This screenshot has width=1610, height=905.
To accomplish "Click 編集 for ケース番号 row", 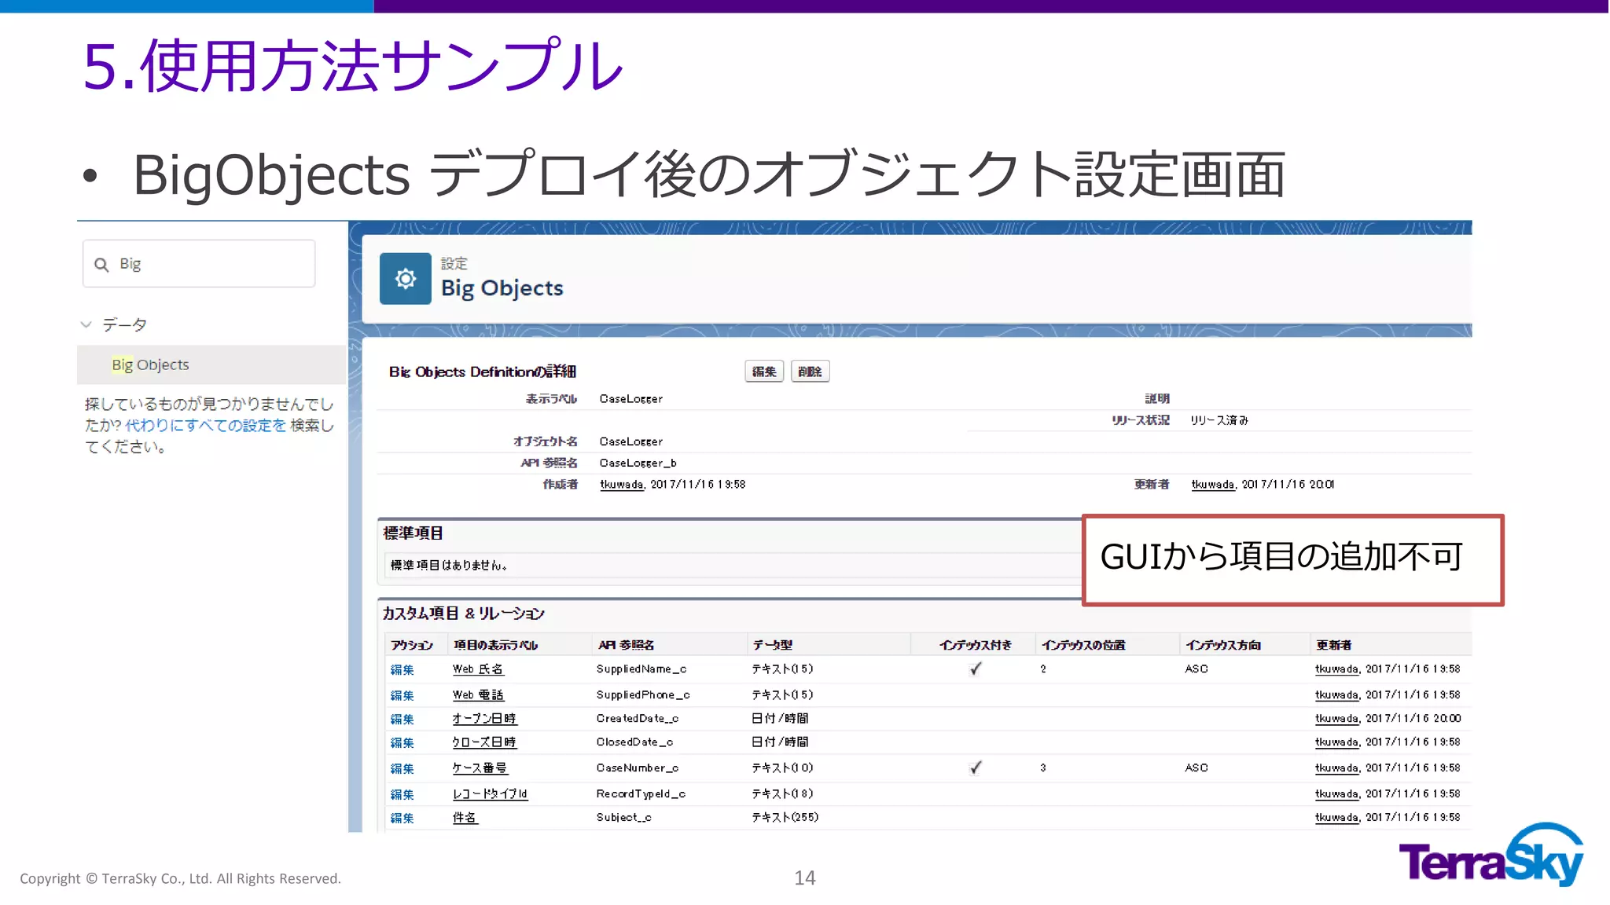I will coord(402,769).
